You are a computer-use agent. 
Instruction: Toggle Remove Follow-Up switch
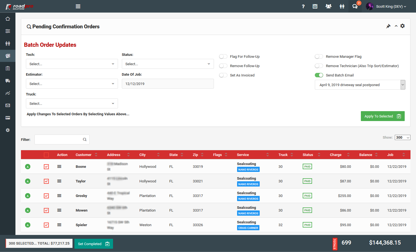(223, 66)
